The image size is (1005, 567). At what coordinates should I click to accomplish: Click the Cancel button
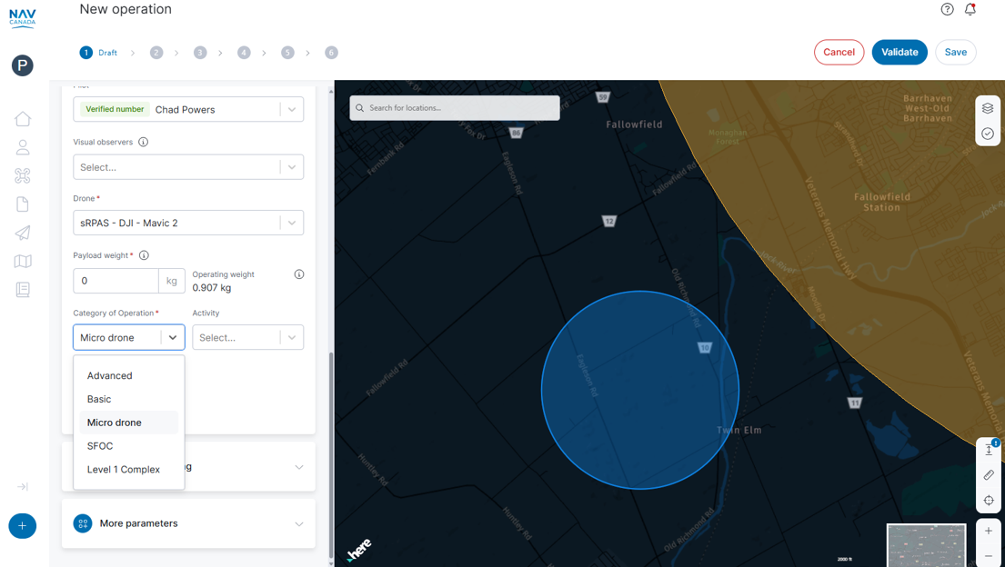pos(839,52)
